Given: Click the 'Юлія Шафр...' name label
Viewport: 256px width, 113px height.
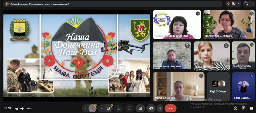Looking at the screenshot, I should [242, 98].
